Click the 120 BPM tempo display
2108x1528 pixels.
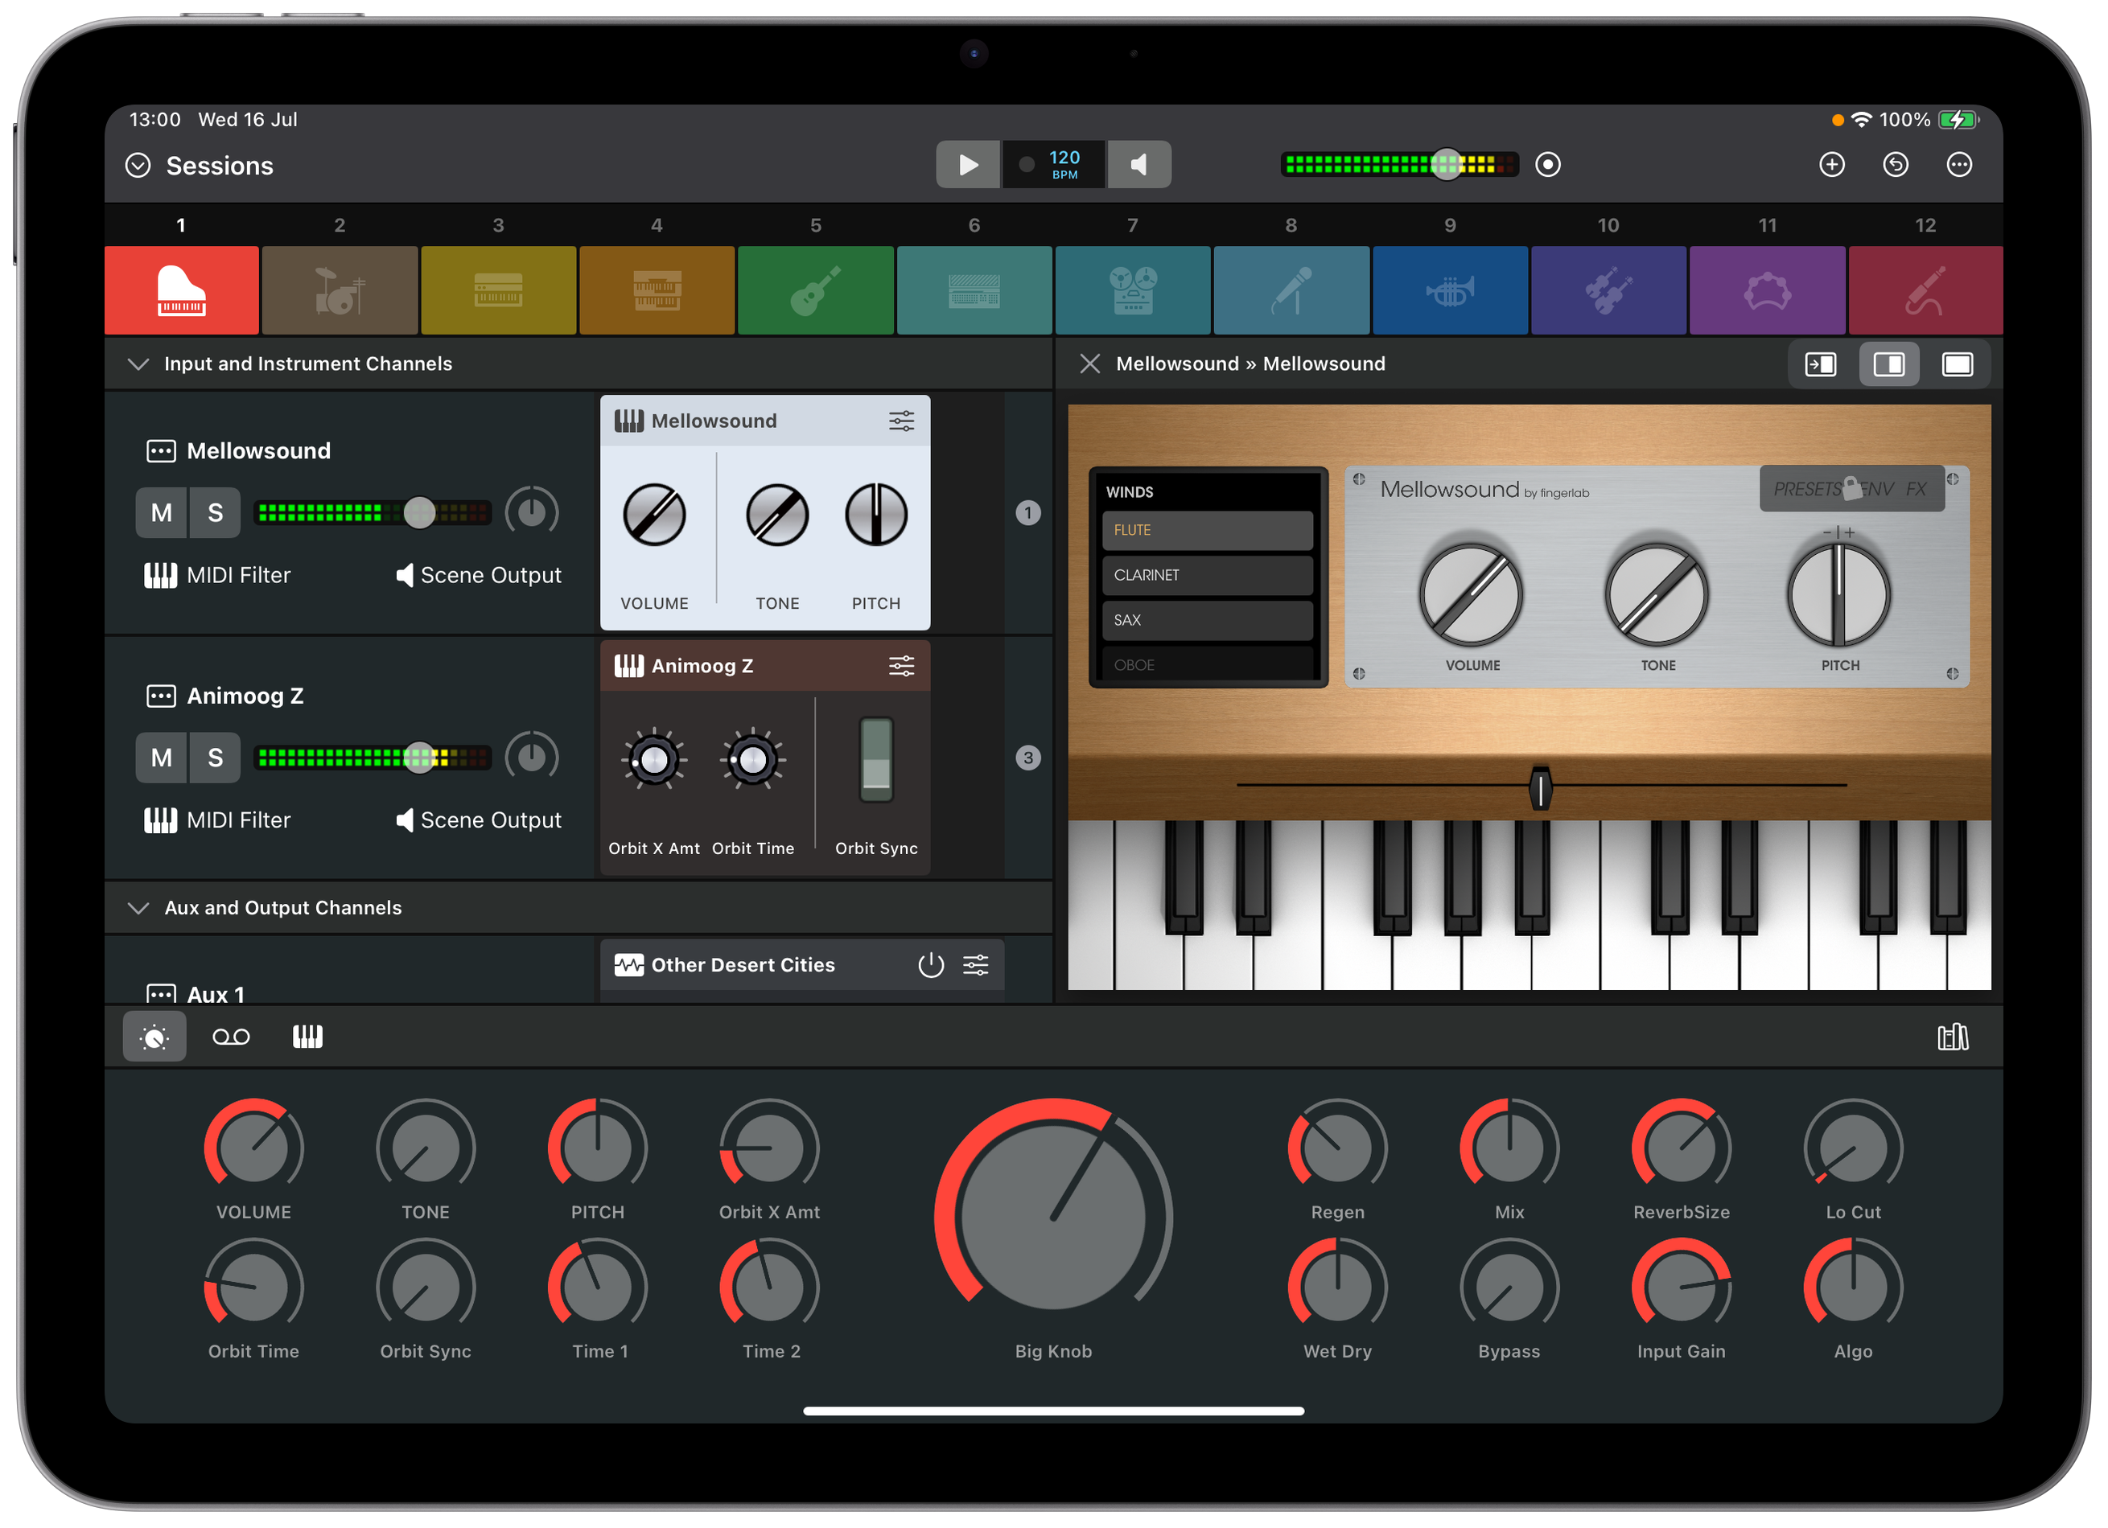(1064, 166)
